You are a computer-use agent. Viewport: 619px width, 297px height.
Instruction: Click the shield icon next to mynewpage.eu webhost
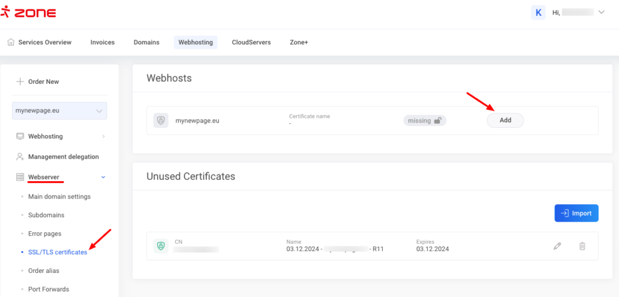pos(161,120)
